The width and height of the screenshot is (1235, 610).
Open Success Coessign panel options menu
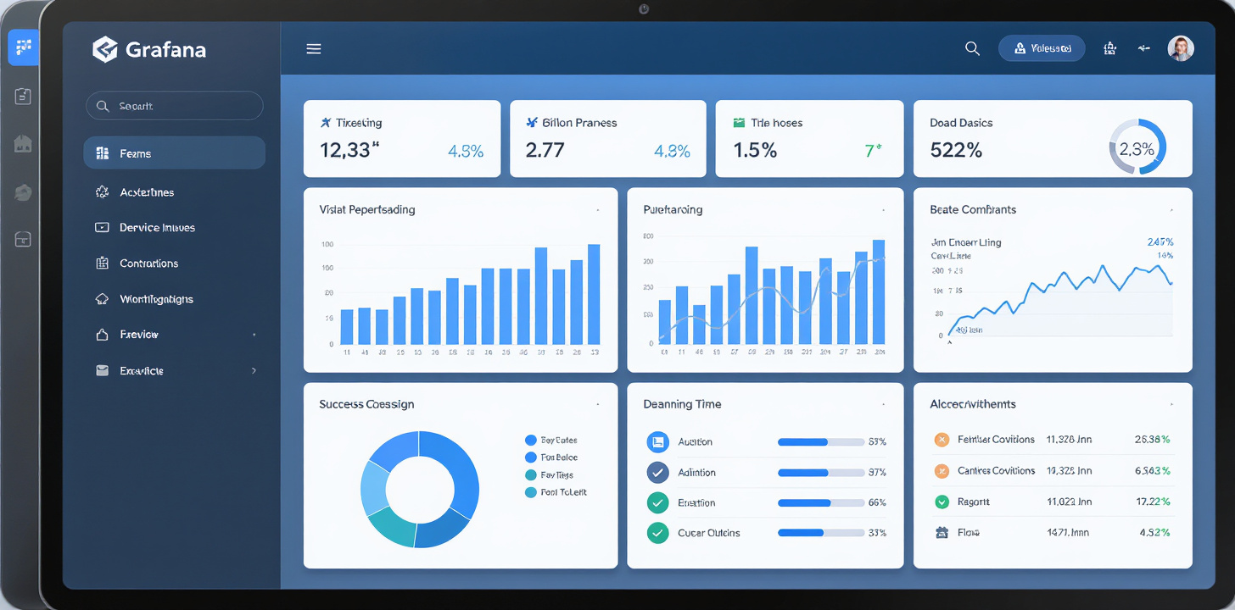click(598, 405)
